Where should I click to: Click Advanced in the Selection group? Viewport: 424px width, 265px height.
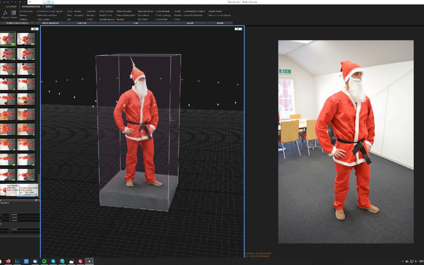[79, 15]
